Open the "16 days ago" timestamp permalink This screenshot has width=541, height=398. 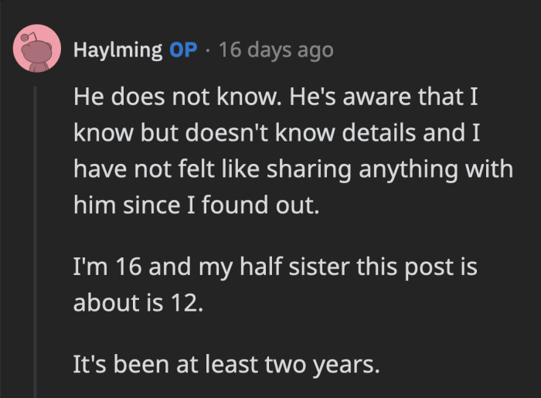point(276,51)
